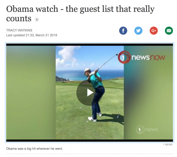177x157 pixels.
Task: Open the Obama watch headline
Action: tap(80, 14)
